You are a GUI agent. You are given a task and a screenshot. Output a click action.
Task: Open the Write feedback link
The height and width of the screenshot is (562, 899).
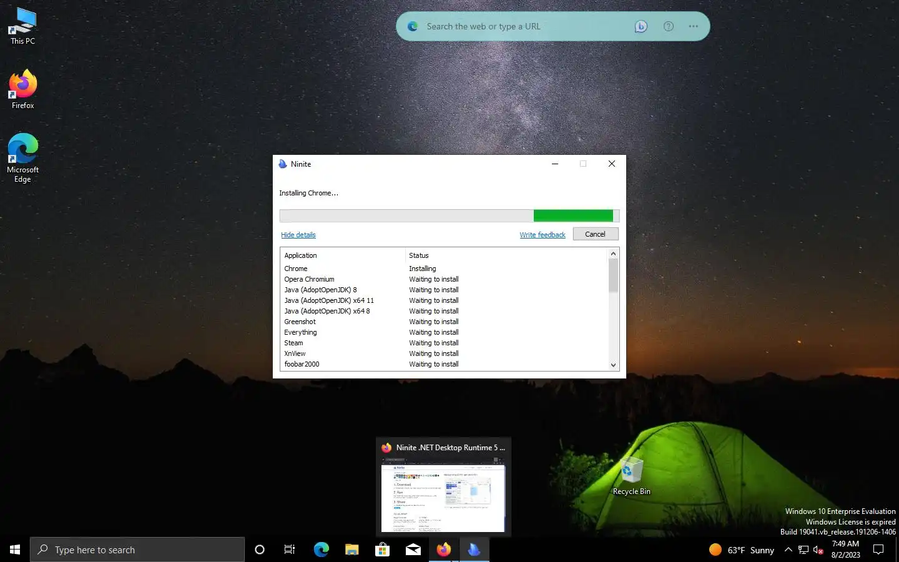click(x=543, y=235)
